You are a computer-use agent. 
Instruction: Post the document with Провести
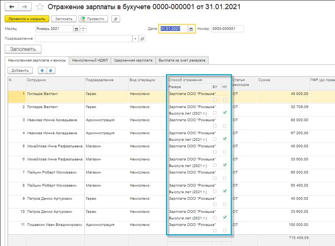click(93, 19)
